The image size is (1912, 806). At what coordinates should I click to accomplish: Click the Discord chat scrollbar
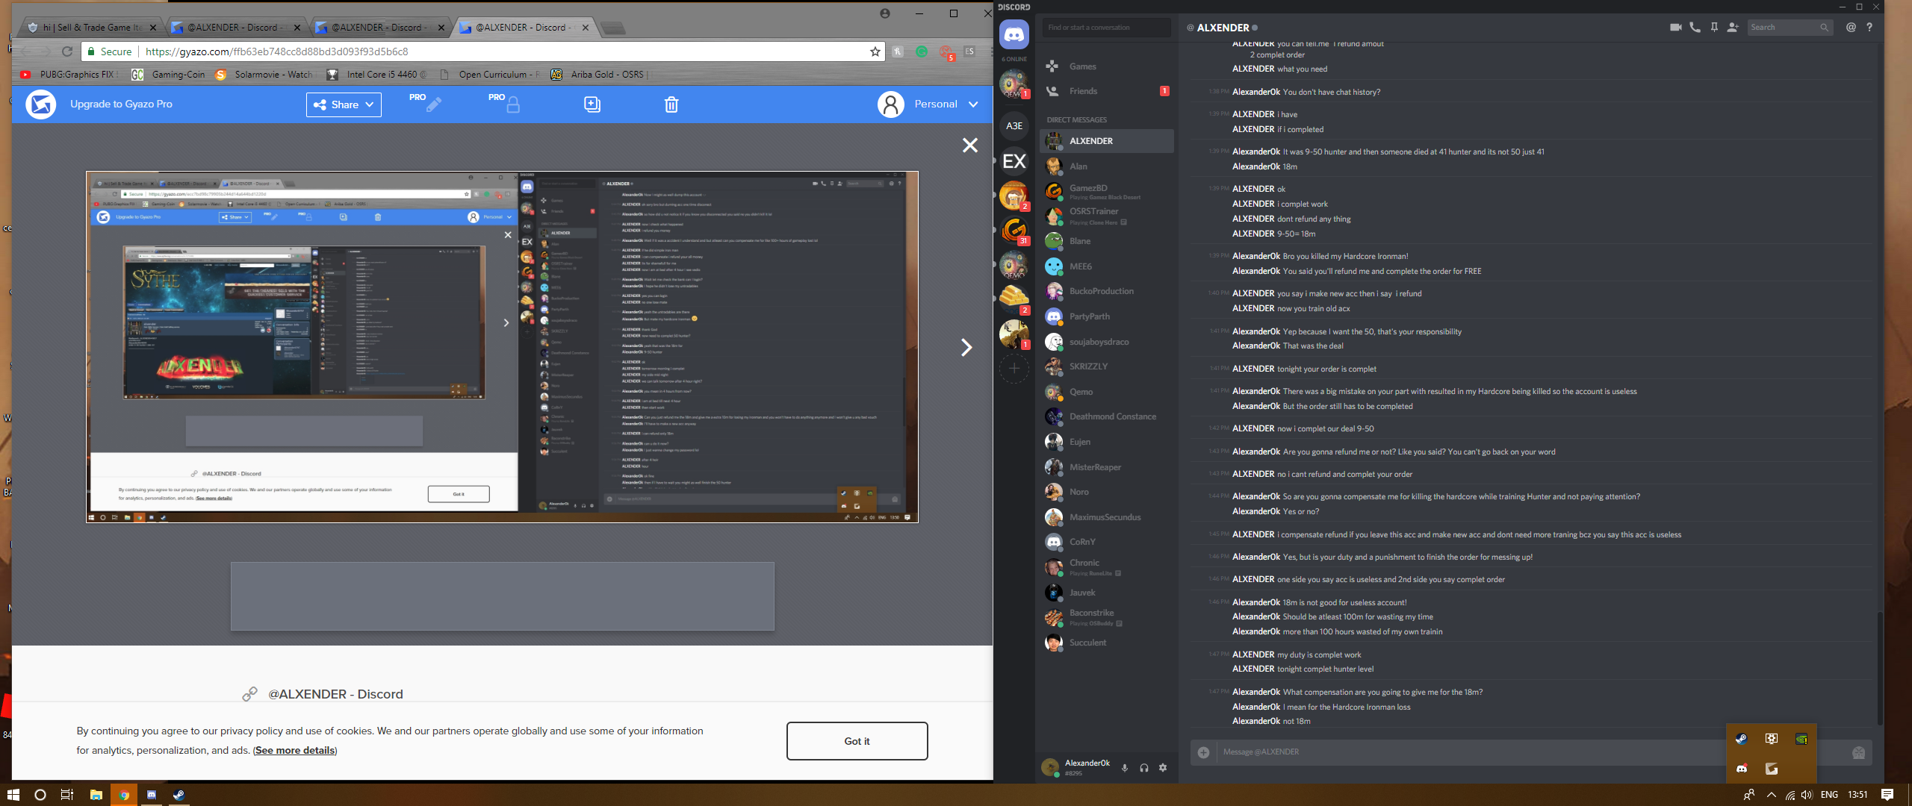(1880, 667)
